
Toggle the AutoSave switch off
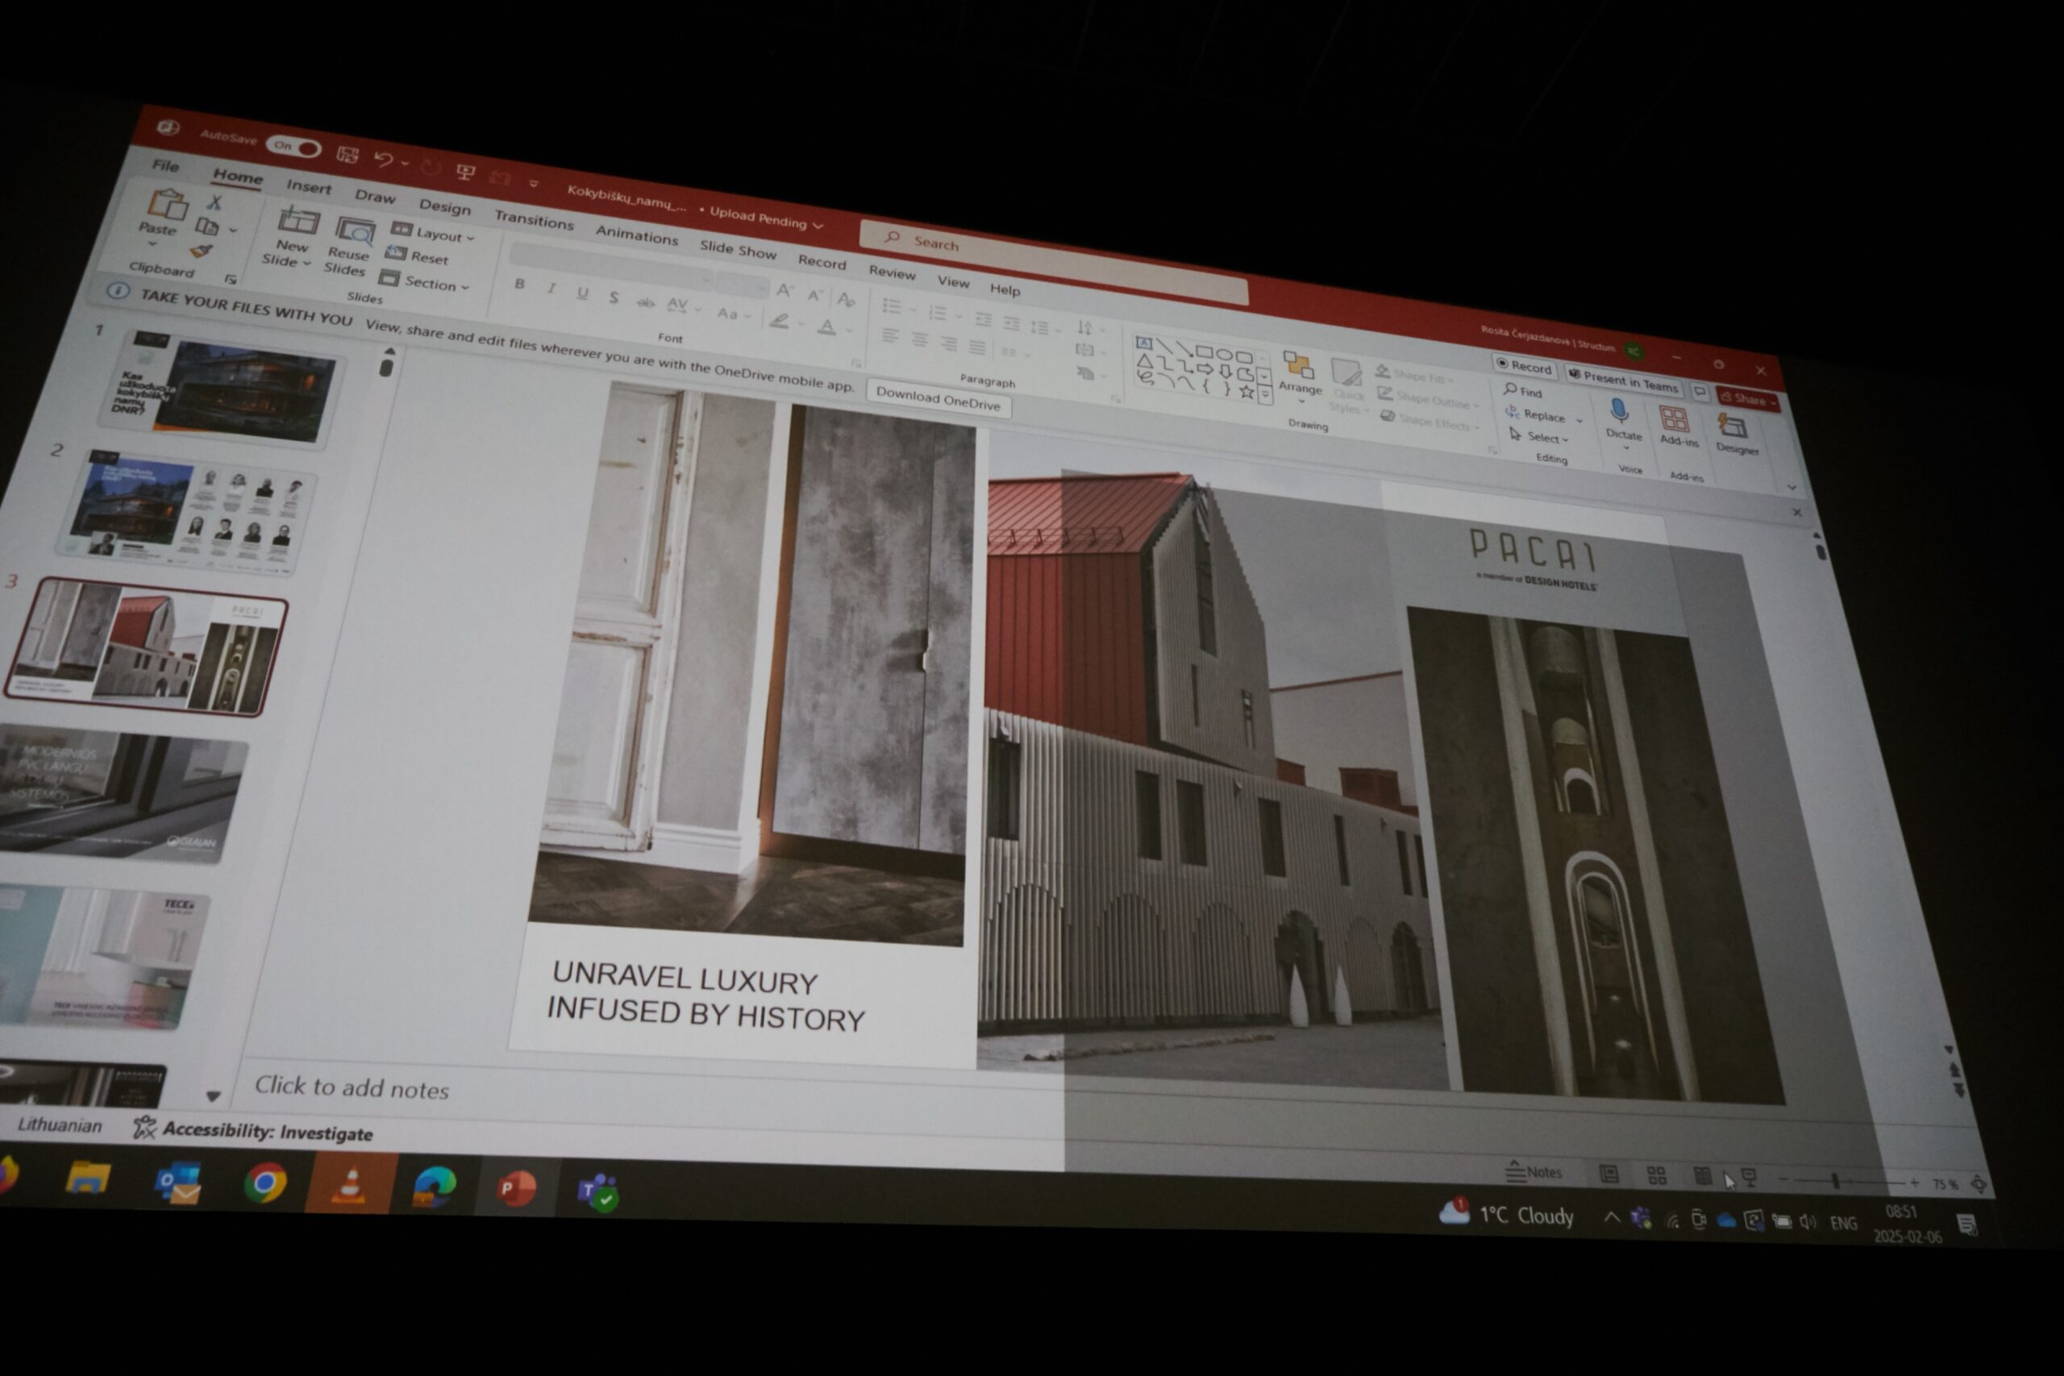(x=294, y=146)
